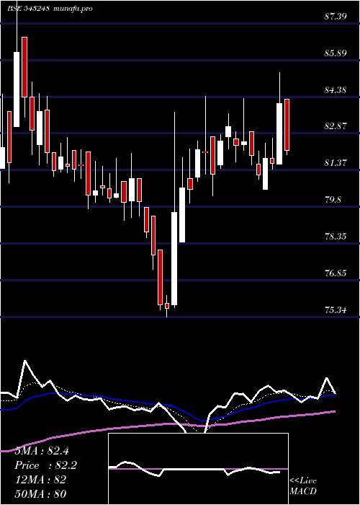
Task: Click the last red candlestick on the right
Action: click(287, 125)
